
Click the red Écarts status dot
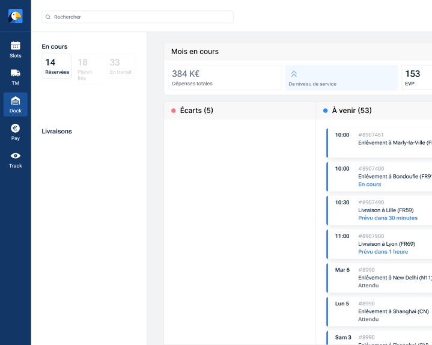click(x=173, y=111)
